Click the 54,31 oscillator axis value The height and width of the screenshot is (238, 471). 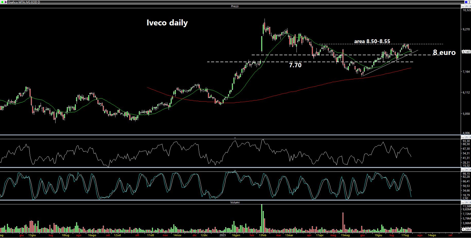click(466, 153)
